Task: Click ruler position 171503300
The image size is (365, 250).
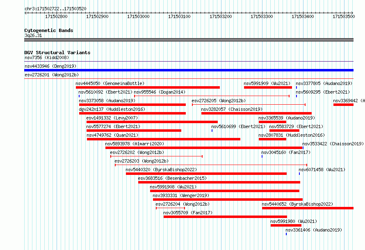Action: (262, 16)
